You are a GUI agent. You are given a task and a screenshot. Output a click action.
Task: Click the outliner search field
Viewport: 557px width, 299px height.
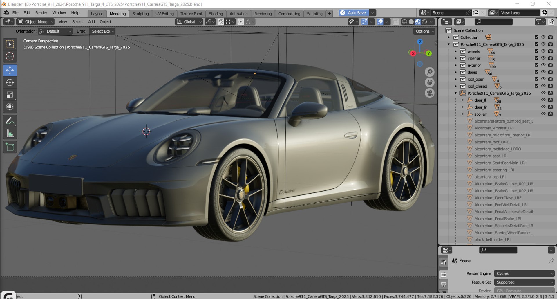point(493,22)
